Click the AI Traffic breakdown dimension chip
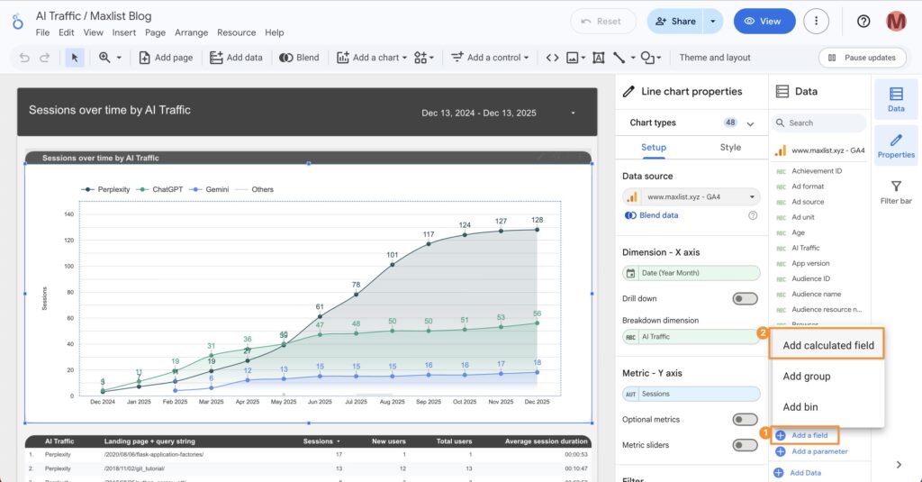922x482 pixels. pyautogui.click(x=691, y=337)
